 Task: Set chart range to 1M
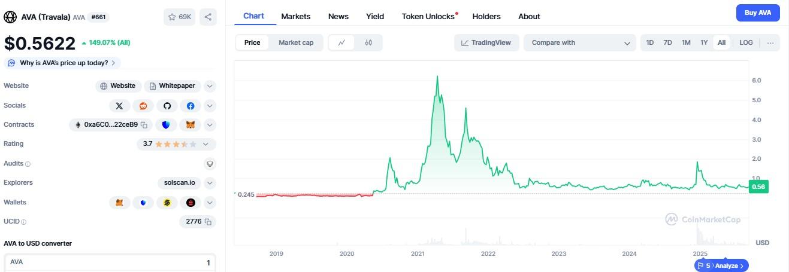(686, 42)
